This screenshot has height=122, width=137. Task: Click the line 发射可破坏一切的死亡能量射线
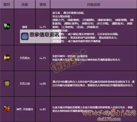pyautogui.click(x=70, y=56)
